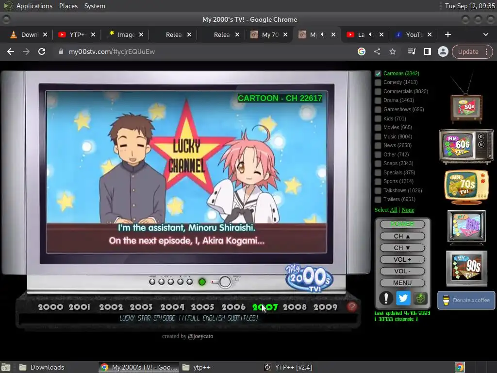Image resolution: width=497 pixels, height=373 pixels.
Task: Enable the Drama category checkbox
Action: point(378,100)
